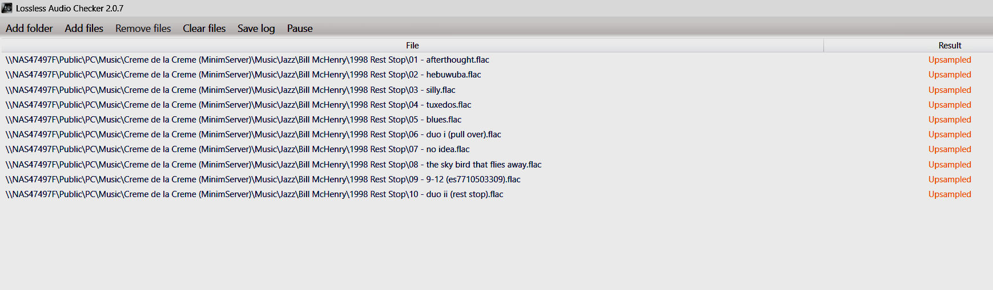The height and width of the screenshot is (290, 993).
Task: Select the 09 - 9-12 (es7710503309).flac file
Action: click(496, 179)
